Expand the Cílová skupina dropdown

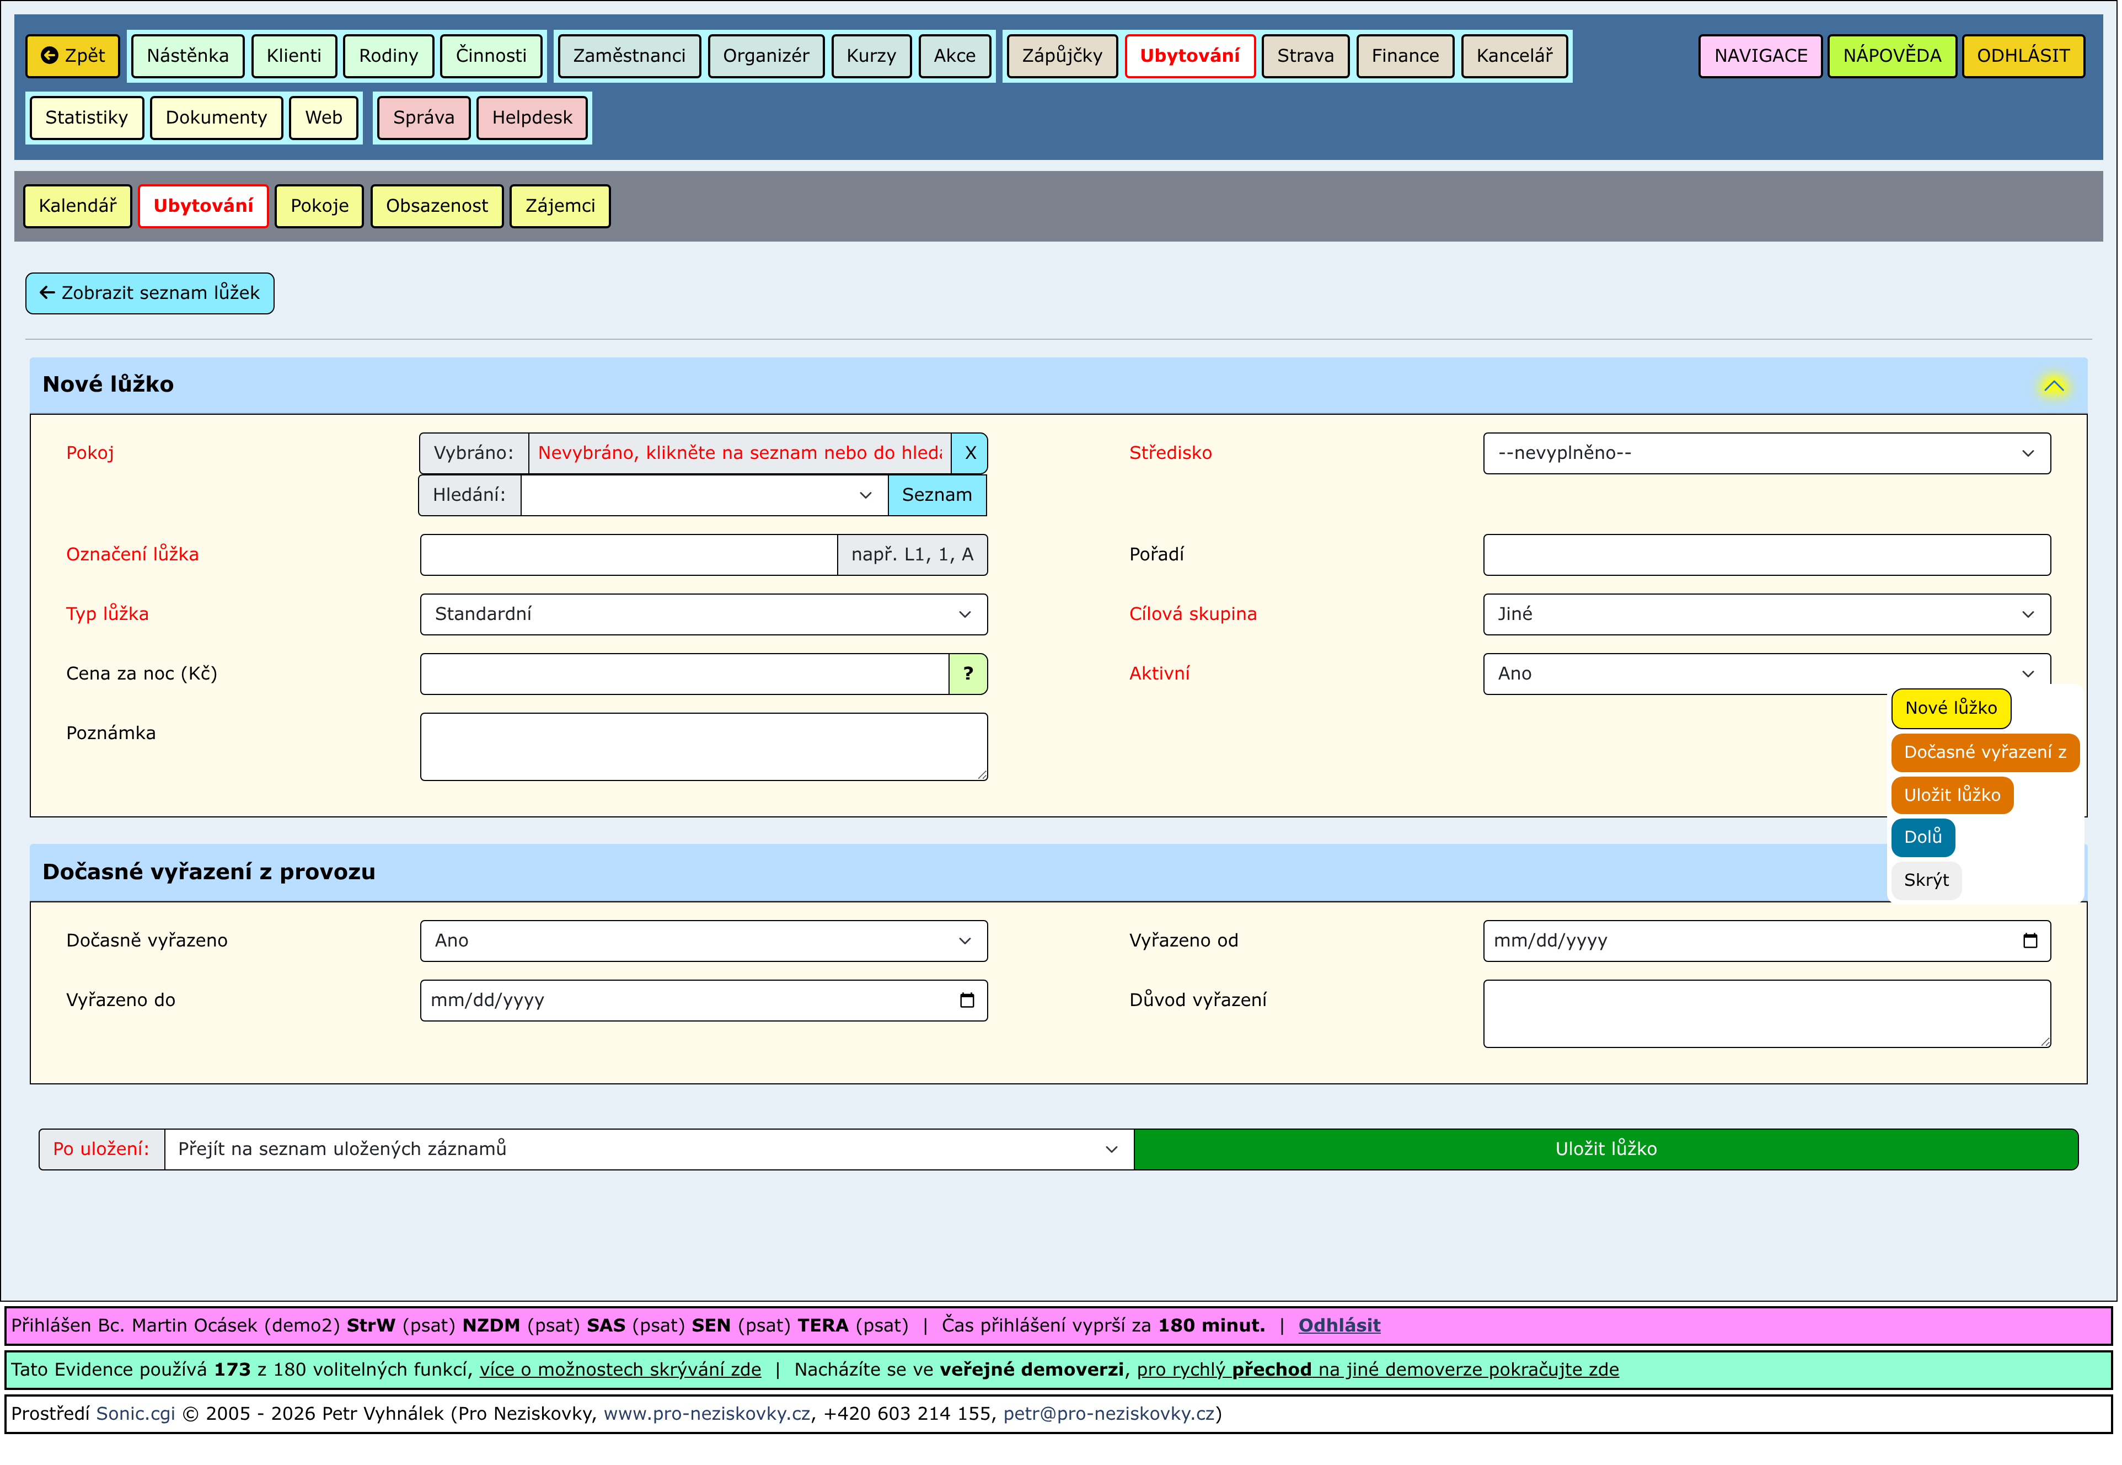pos(1765,614)
